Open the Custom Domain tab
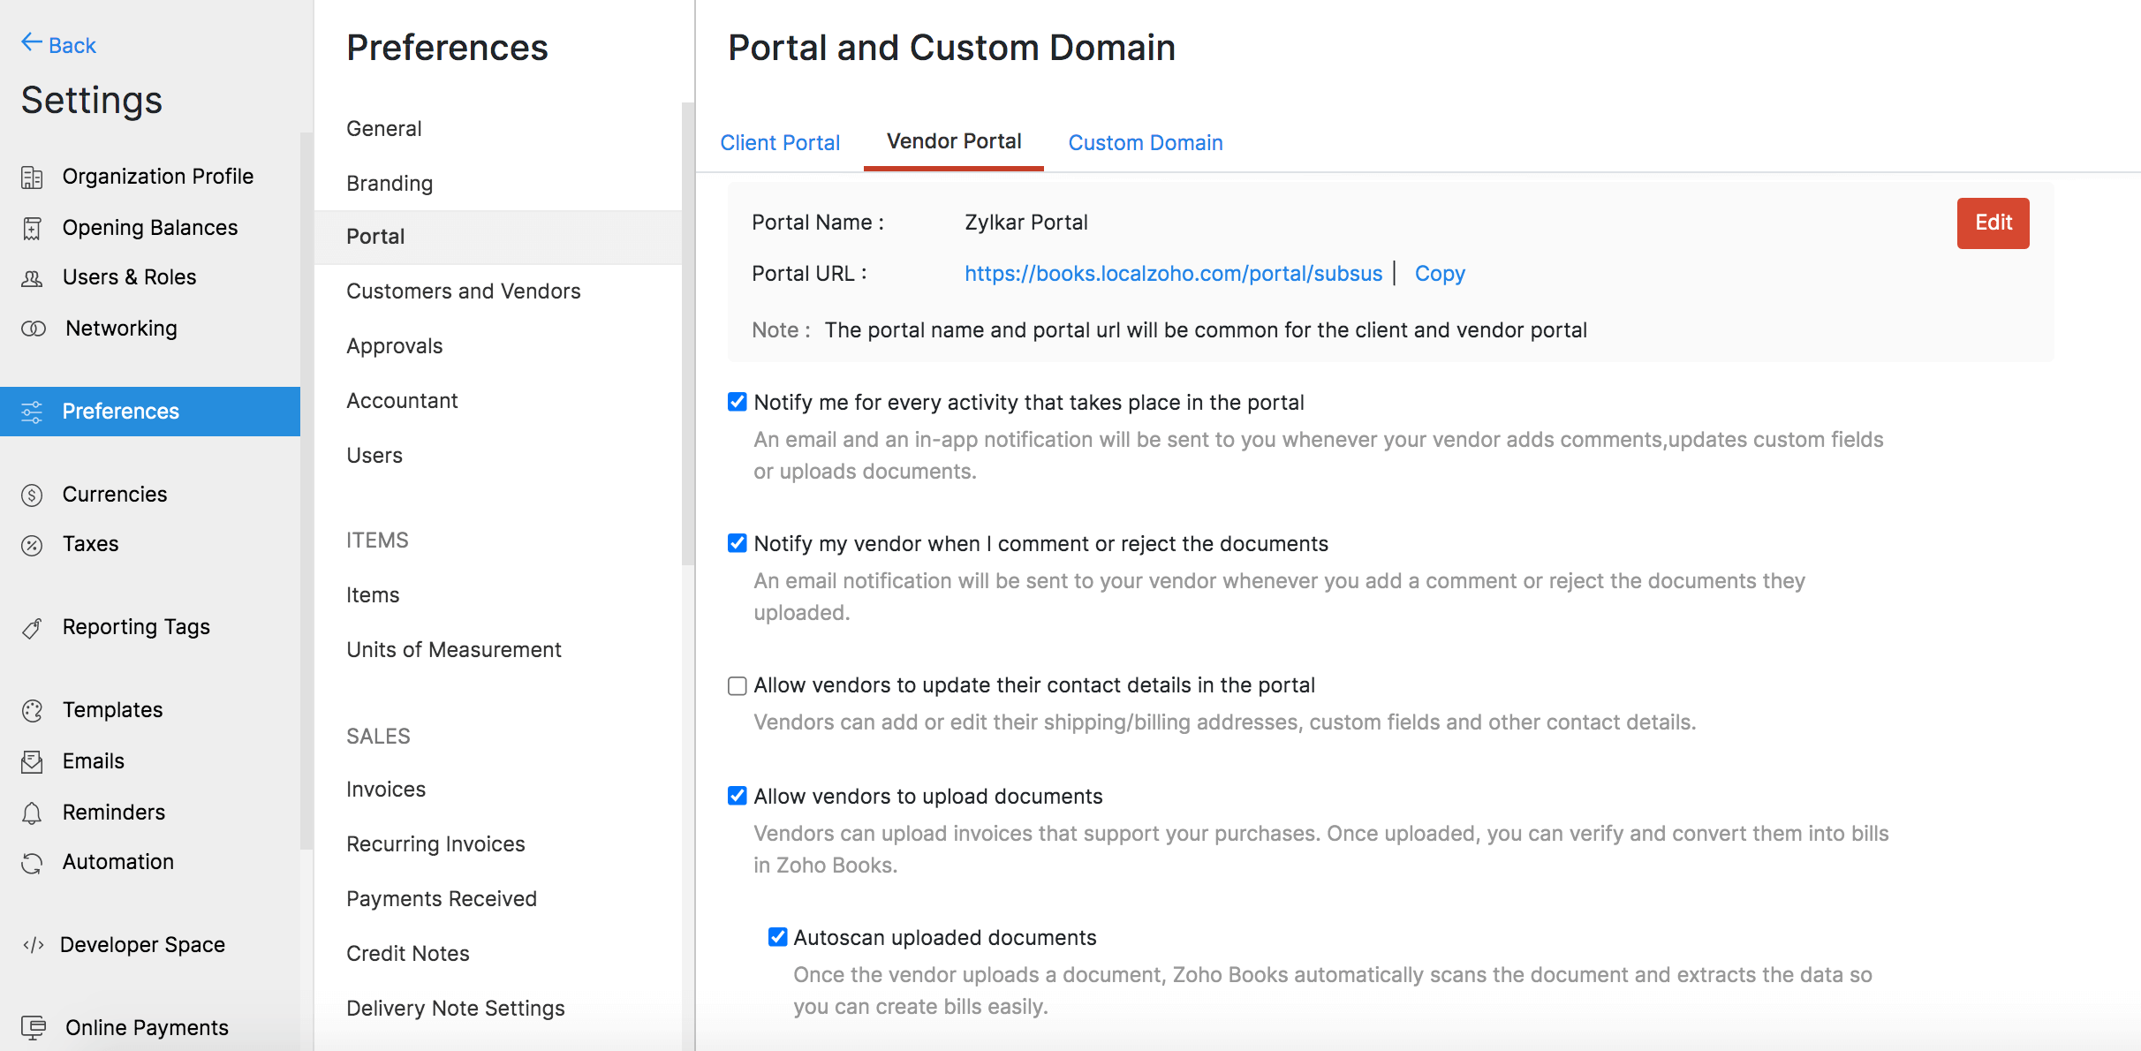 [x=1145, y=142]
